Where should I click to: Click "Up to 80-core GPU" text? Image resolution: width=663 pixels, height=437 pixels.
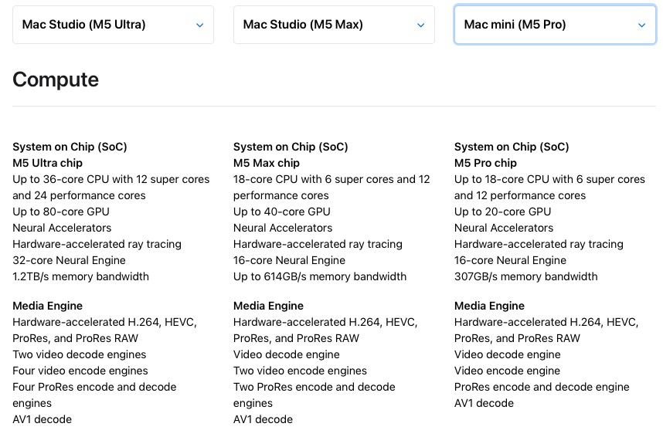pos(61,212)
